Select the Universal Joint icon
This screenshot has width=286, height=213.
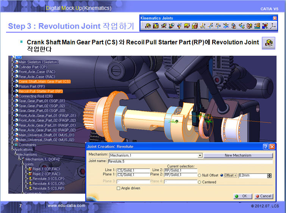pyautogui.click(x=234, y=26)
